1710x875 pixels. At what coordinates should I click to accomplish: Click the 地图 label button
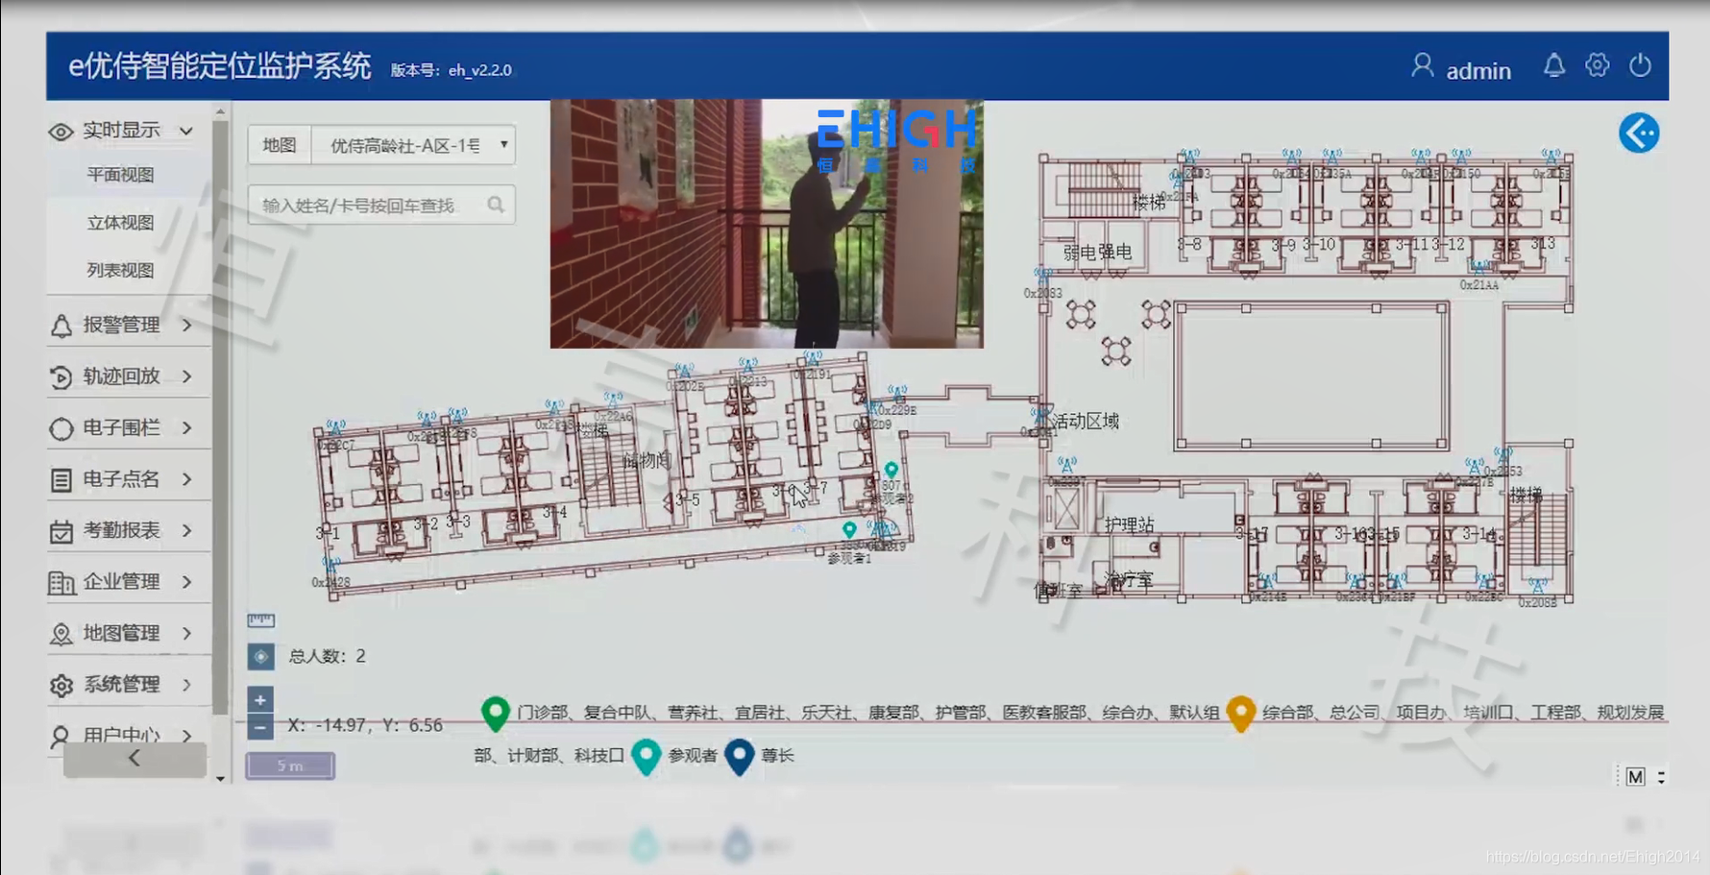(x=280, y=145)
